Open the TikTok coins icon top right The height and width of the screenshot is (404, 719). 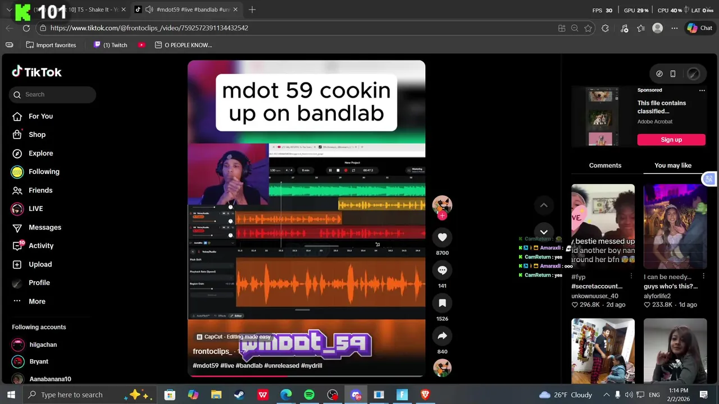(x=659, y=74)
